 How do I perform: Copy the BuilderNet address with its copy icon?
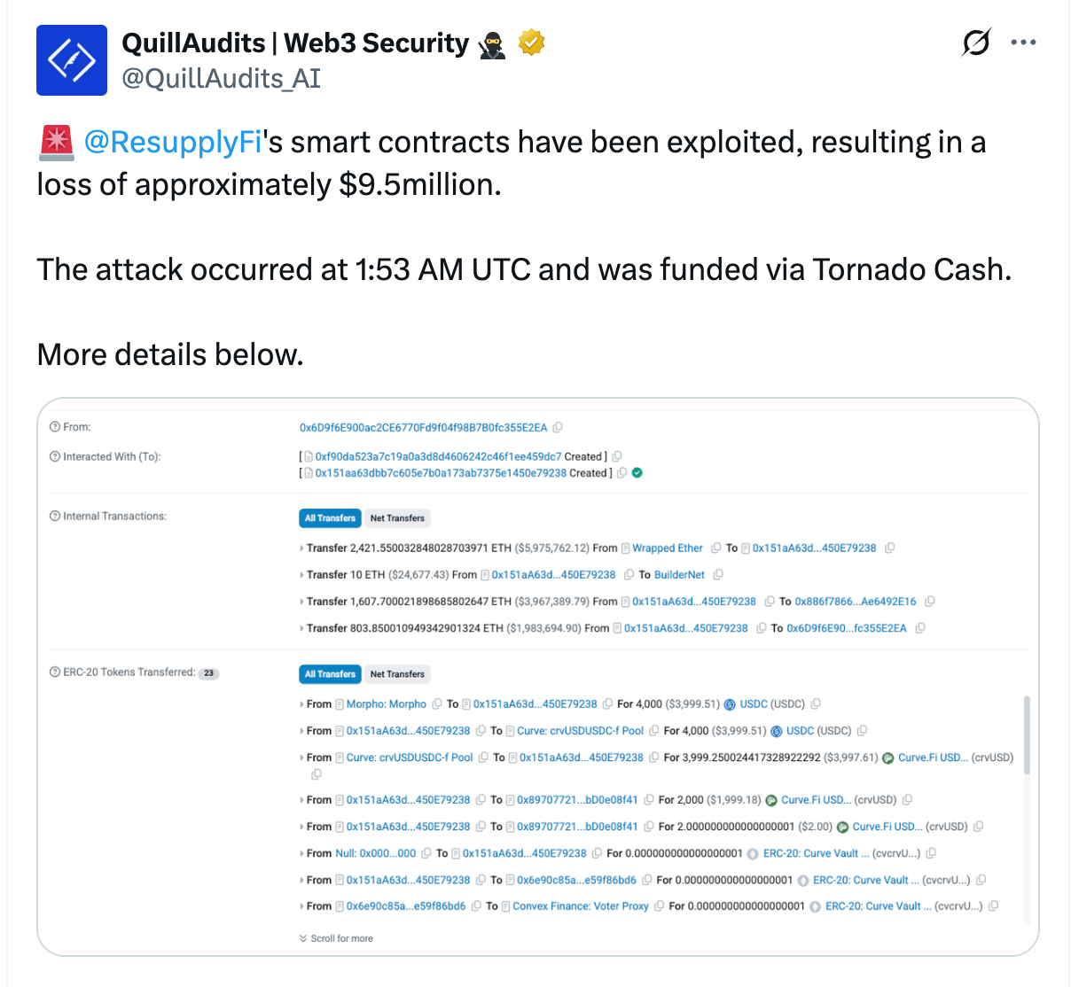718,574
